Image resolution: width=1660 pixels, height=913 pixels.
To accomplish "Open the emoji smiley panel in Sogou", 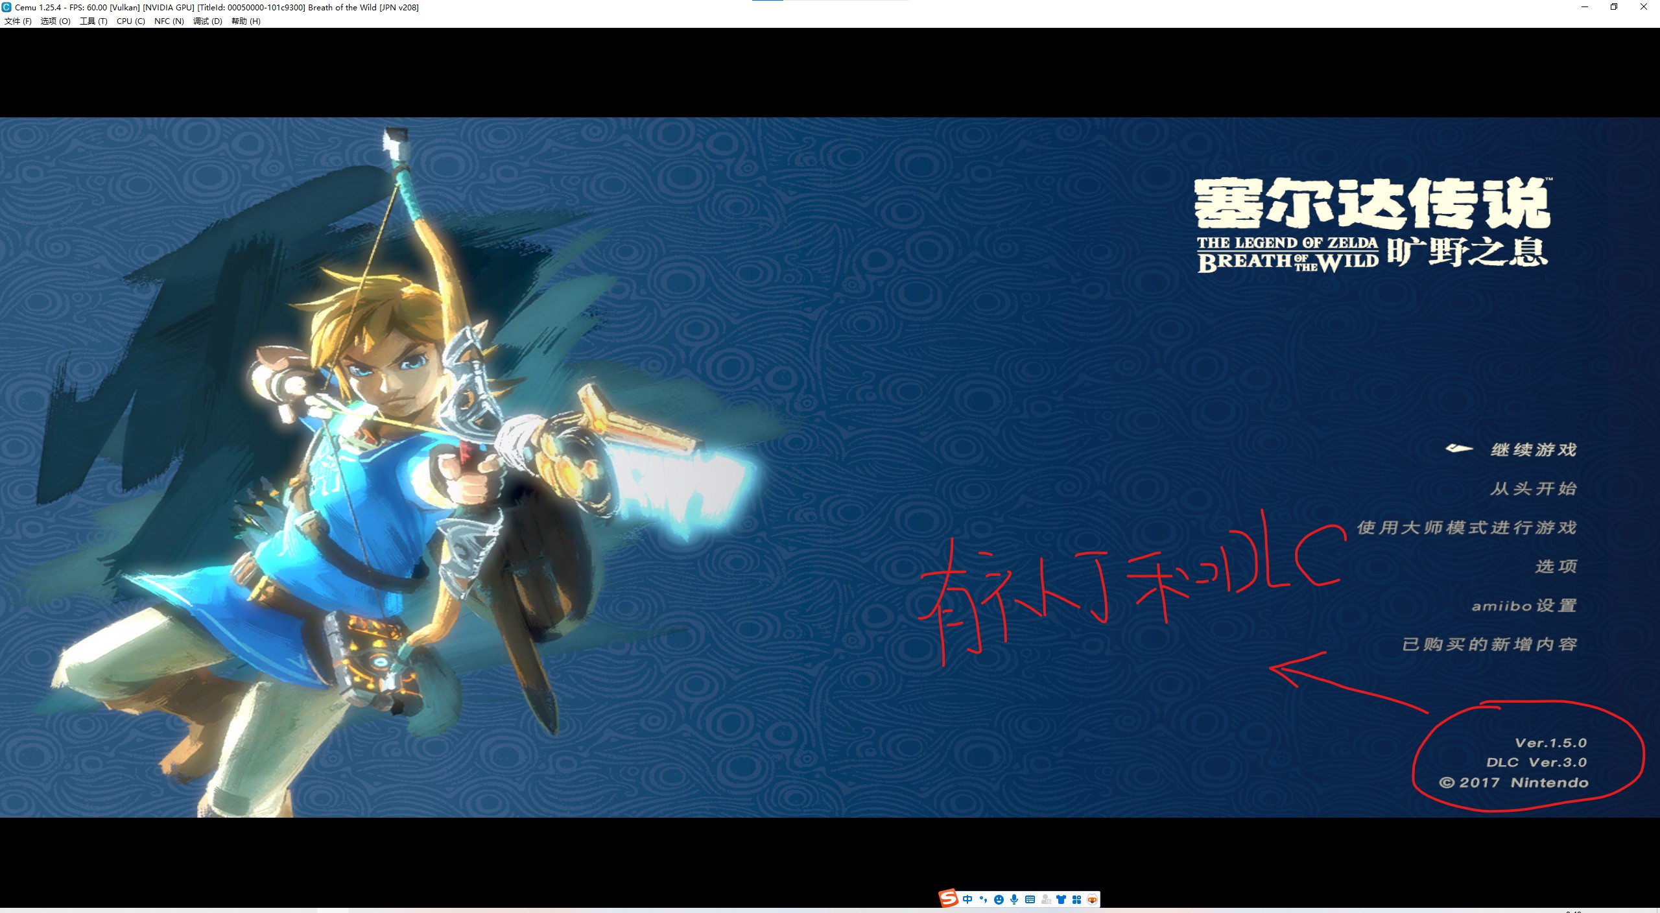I will 999,899.
